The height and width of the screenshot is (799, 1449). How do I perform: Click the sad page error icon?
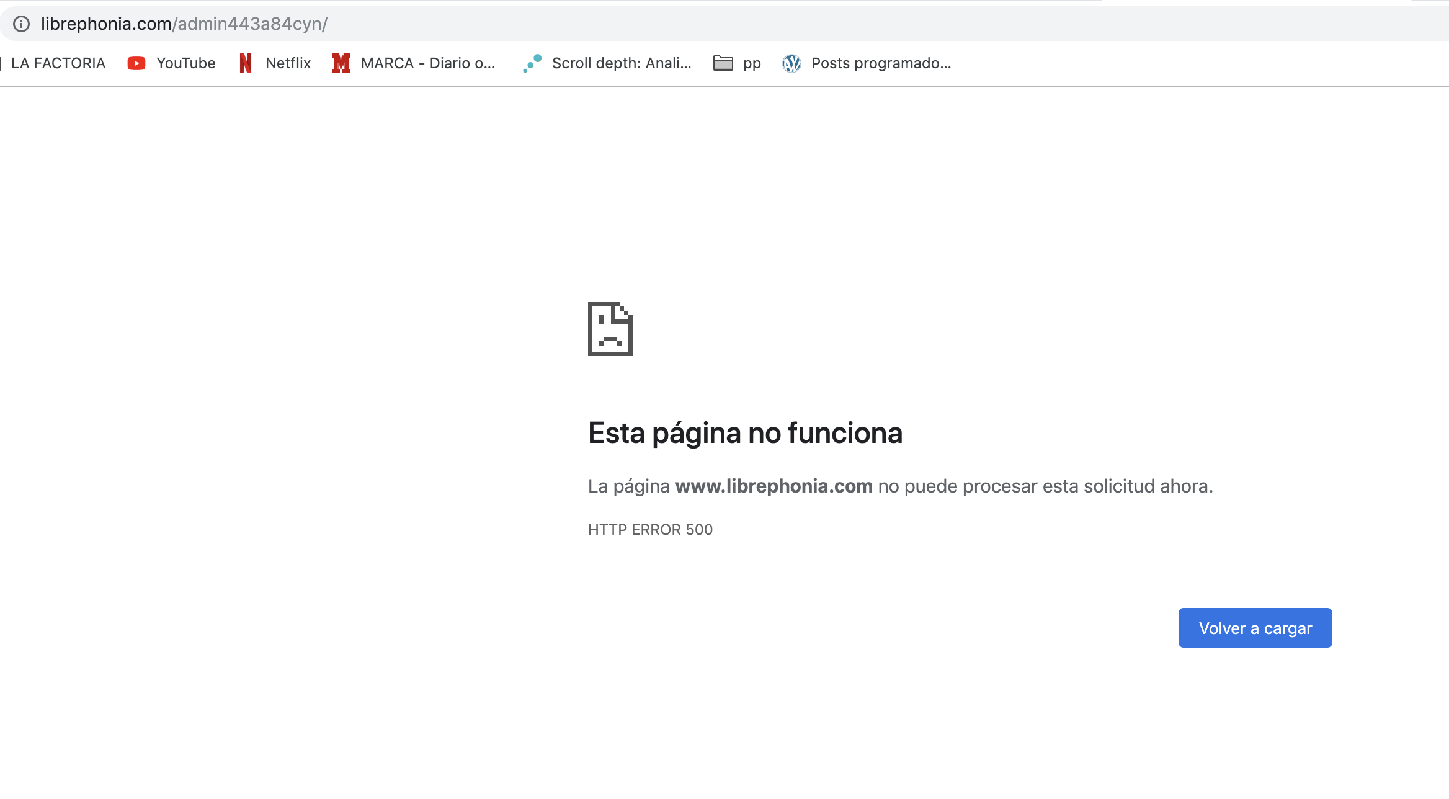610,329
